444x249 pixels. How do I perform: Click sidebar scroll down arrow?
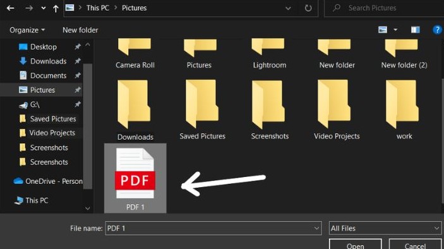pyautogui.click(x=88, y=209)
